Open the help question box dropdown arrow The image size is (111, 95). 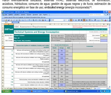pos(104,15)
